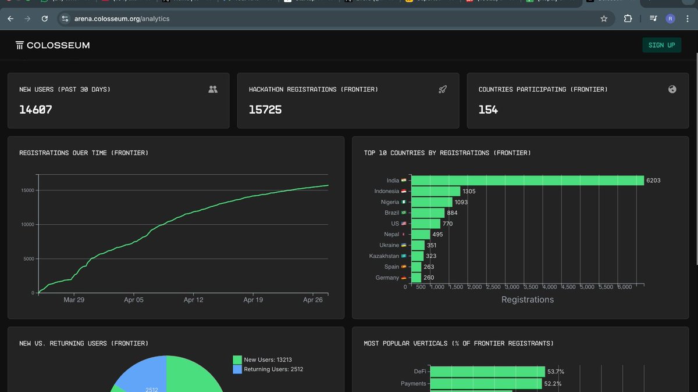Click the Nepal flag icon

click(x=404, y=234)
